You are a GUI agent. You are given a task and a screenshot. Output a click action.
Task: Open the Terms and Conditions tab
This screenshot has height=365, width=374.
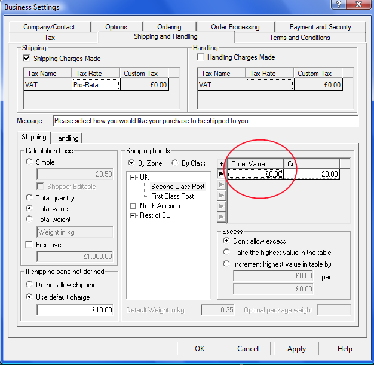click(x=299, y=38)
